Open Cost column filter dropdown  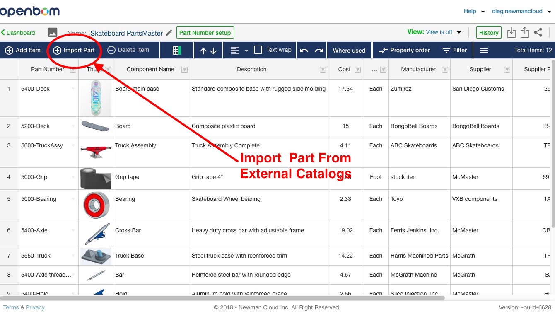point(358,70)
